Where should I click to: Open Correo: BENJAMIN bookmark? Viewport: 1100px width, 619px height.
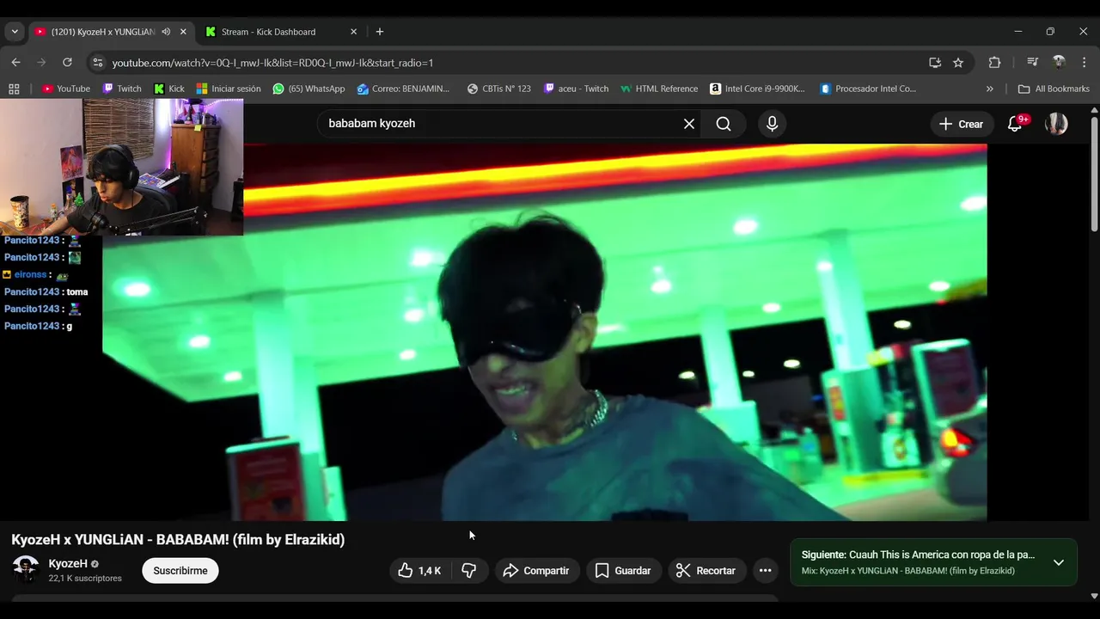coord(404,89)
